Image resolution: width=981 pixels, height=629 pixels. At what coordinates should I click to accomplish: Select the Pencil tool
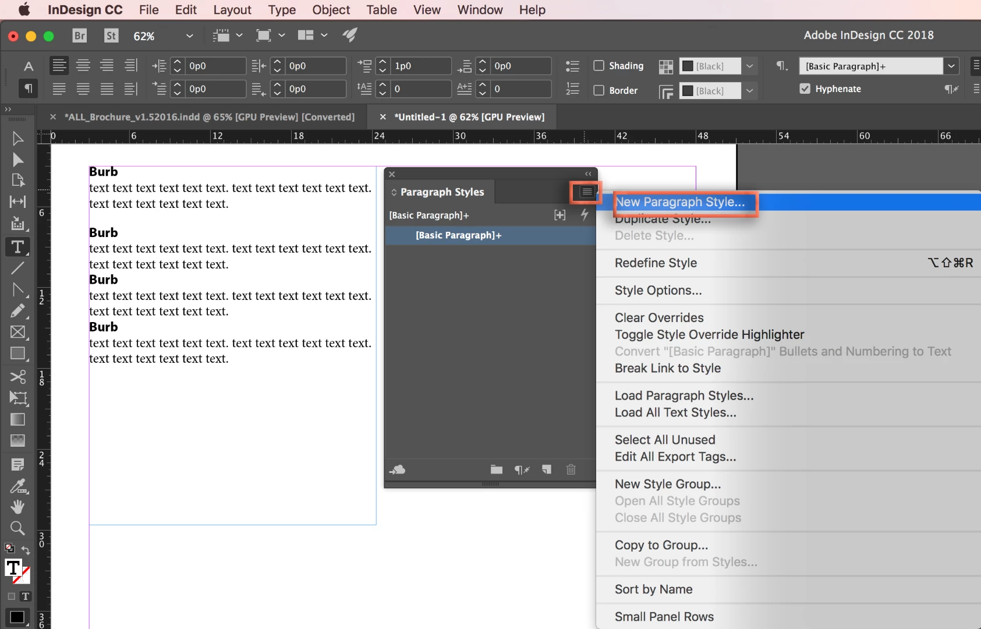click(17, 310)
